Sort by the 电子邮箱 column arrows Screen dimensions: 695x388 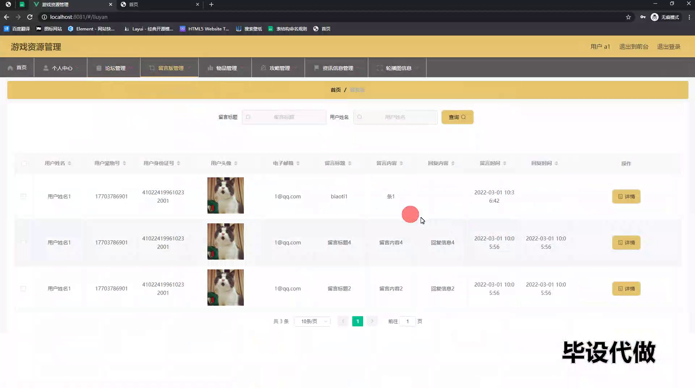click(x=298, y=163)
